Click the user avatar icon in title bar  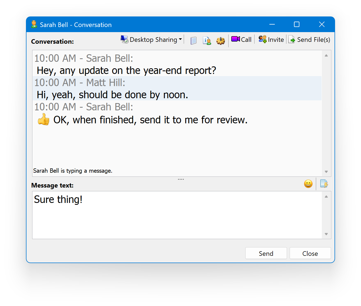click(34, 24)
